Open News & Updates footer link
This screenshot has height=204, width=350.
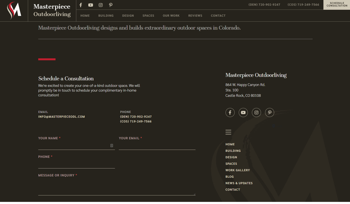point(239,183)
